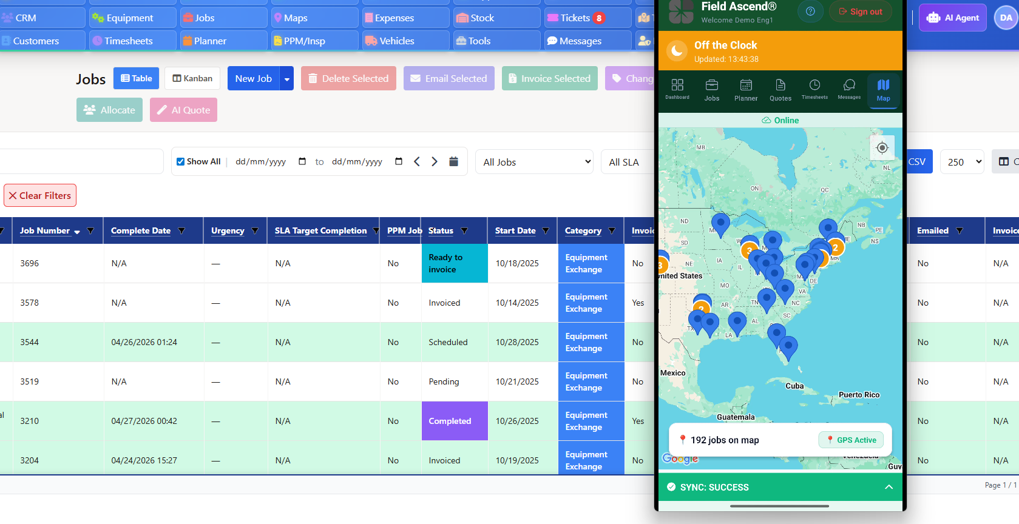Select Map tab in mobile app

(x=884, y=90)
